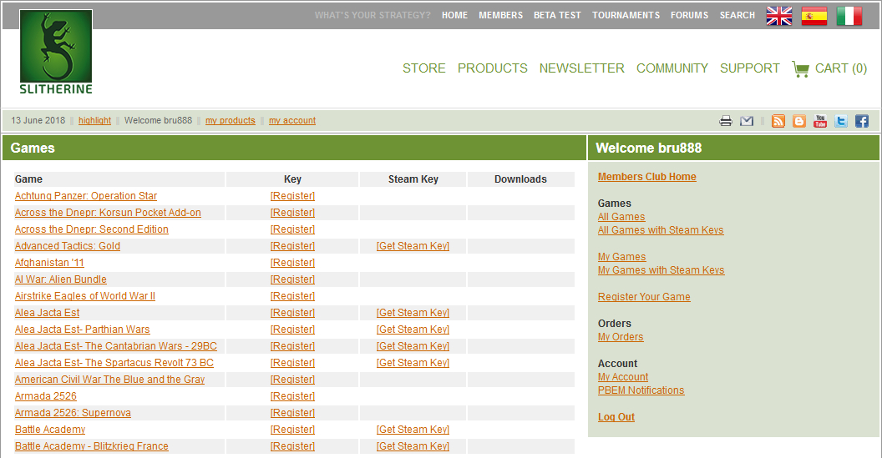Image resolution: width=882 pixels, height=458 pixels.
Task: Click Log Out in sidebar
Action: 616,417
